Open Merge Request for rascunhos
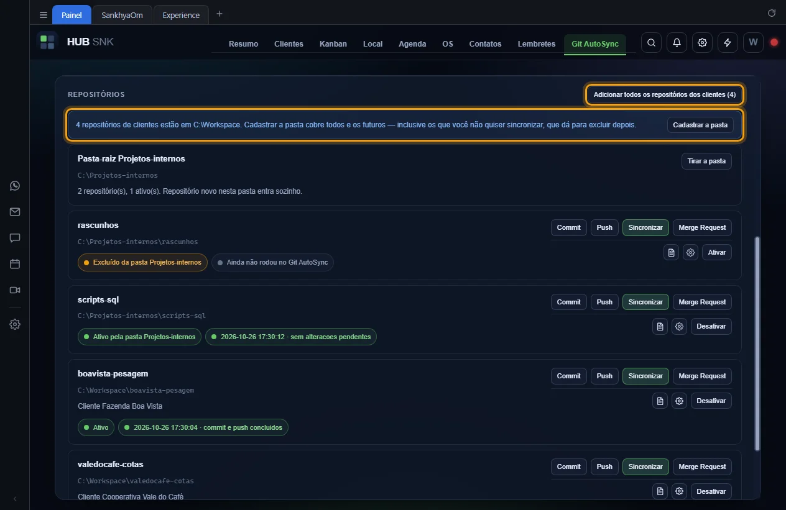 point(702,227)
